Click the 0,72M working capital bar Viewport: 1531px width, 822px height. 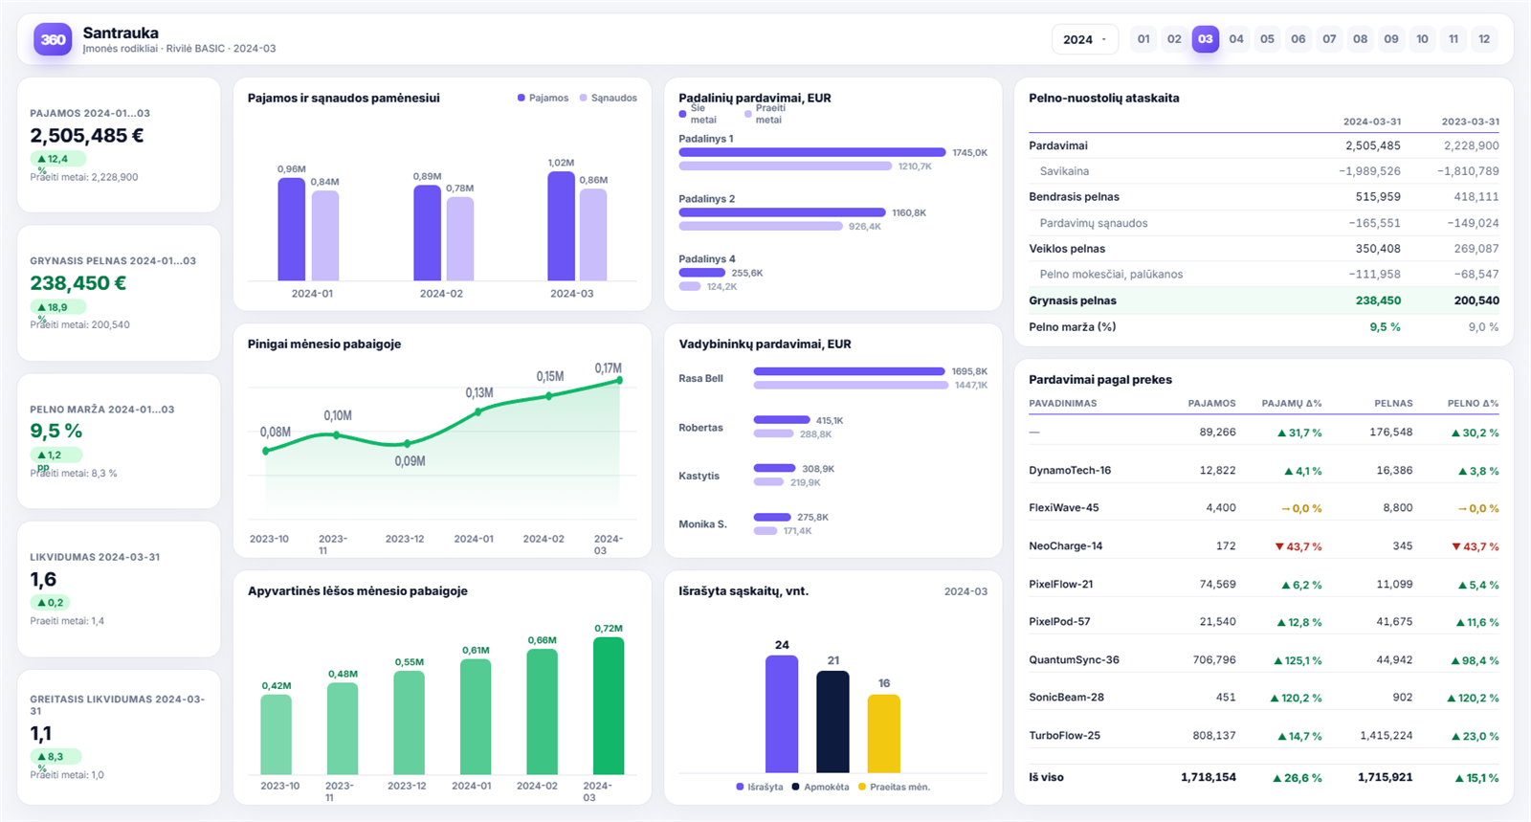609,705
